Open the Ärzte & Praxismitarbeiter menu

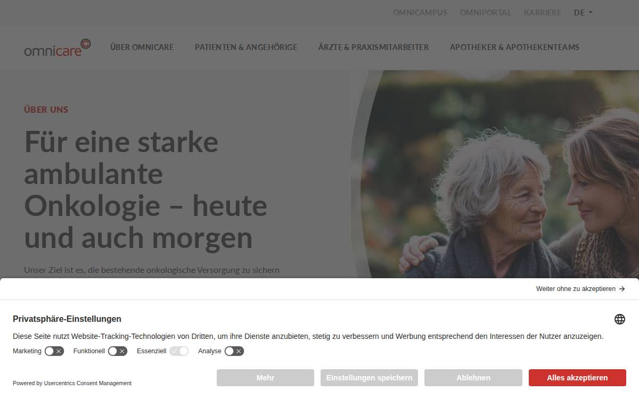[373, 47]
